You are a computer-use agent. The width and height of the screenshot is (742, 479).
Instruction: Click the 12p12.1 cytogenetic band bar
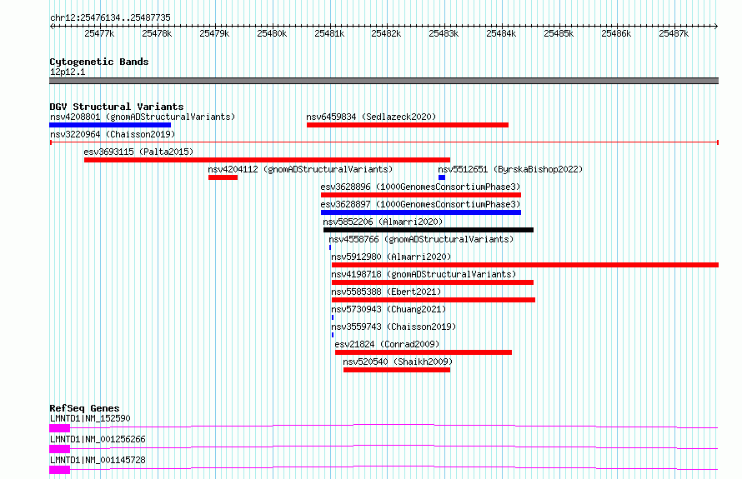coord(384,81)
